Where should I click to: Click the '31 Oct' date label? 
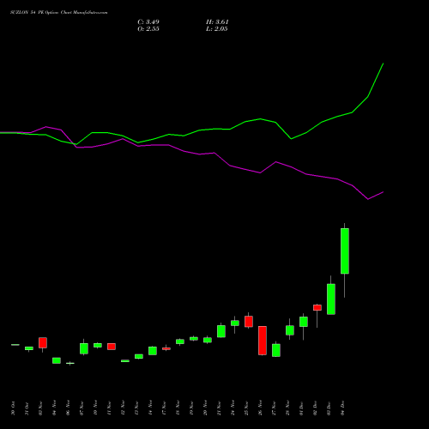tap(27, 408)
